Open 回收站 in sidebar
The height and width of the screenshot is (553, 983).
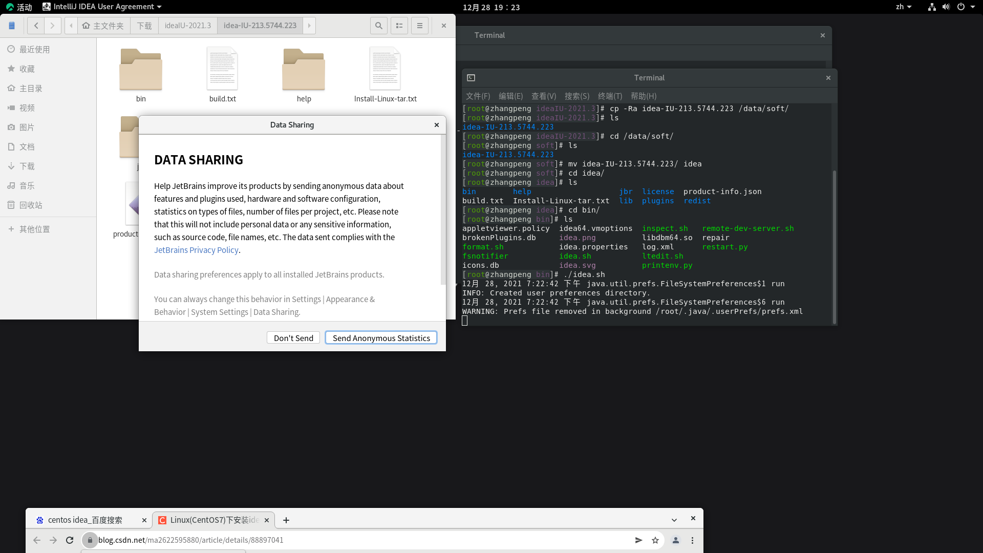coord(48,205)
